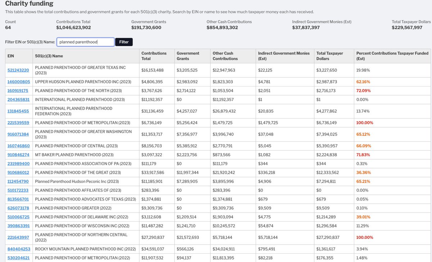The height and width of the screenshot is (262, 432).
Task: Open EIN link 510066725
Action: (x=18, y=217)
